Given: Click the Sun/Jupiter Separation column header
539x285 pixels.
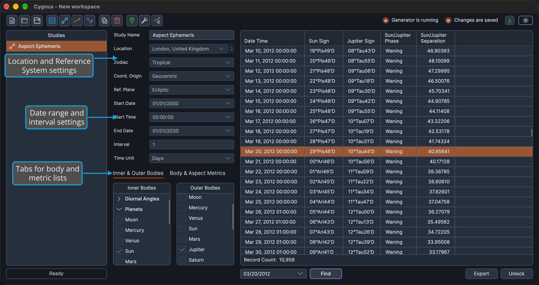Looking at the screenshot, I should [436, 38].
